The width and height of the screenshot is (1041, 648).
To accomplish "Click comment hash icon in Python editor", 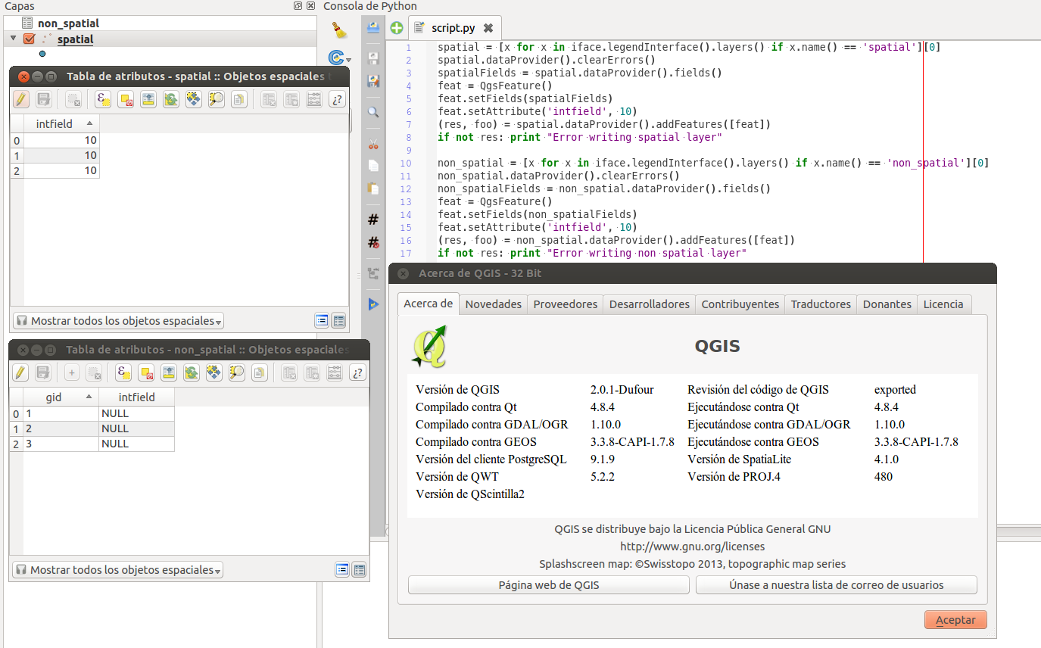I will [373, 220].
